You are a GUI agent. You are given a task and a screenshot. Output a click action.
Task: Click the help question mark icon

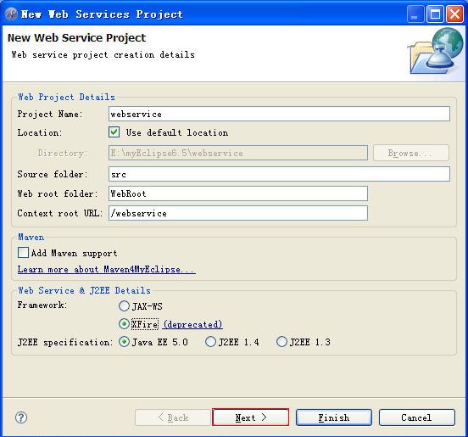[21, 417]
